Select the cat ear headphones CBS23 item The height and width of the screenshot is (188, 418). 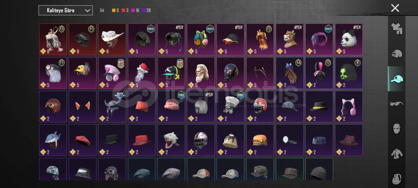point(201,39)
